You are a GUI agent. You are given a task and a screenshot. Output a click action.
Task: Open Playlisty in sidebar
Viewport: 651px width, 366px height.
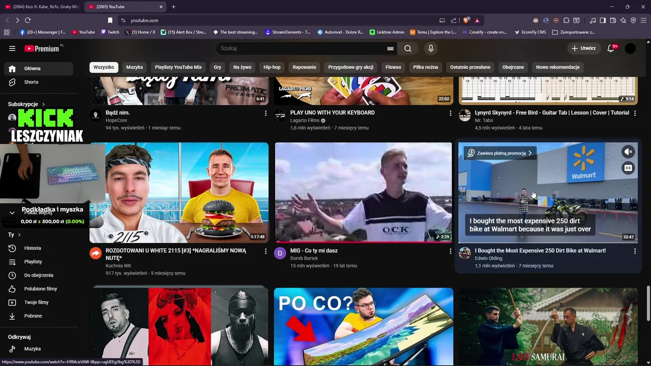pos(39,262)
